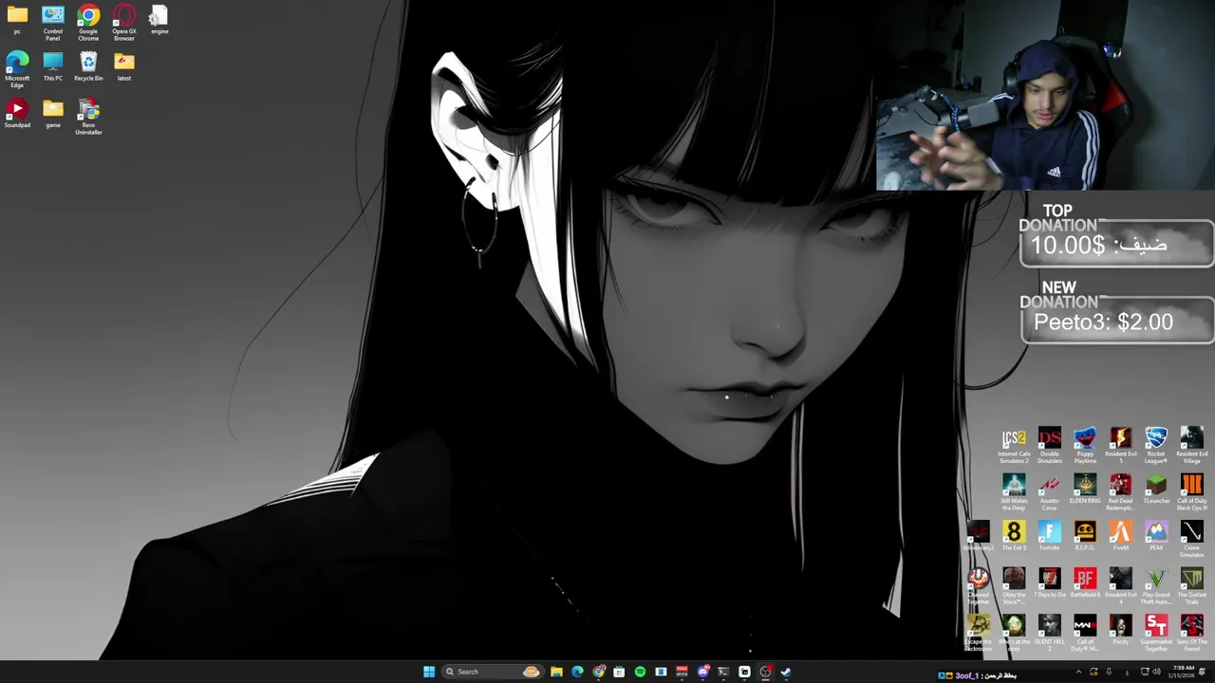Select Rocket League desktop shortcut
The width and height of the screenshot is (1215, 683).
(1156, 446)
